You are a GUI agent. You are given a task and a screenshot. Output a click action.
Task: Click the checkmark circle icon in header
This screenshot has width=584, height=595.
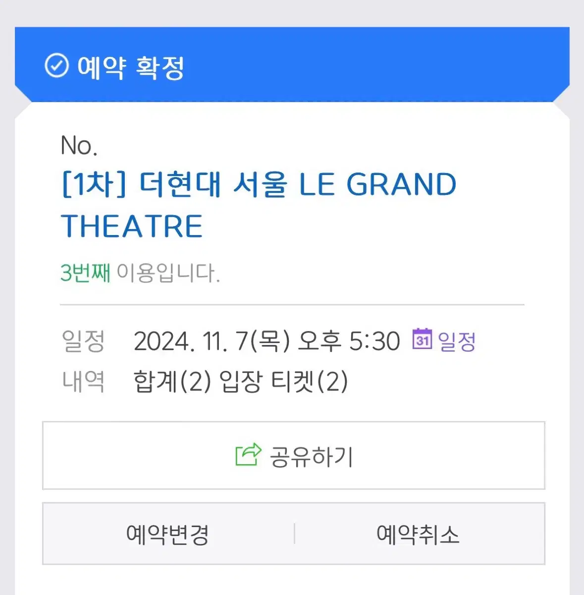pos(56,65)
